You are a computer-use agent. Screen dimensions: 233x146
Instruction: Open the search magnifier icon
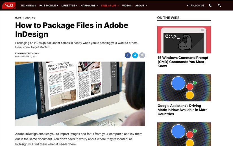[x=219, y=5]
